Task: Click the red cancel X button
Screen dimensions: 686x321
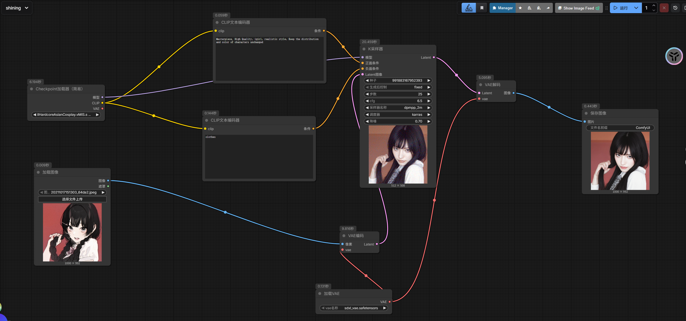Action: [664, 8]
